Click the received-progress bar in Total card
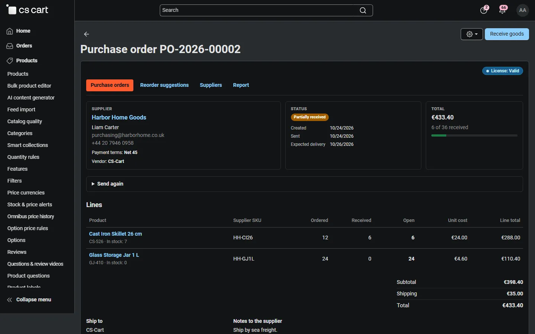Screen dimensions: 535x334 click(x=474, y=136)
